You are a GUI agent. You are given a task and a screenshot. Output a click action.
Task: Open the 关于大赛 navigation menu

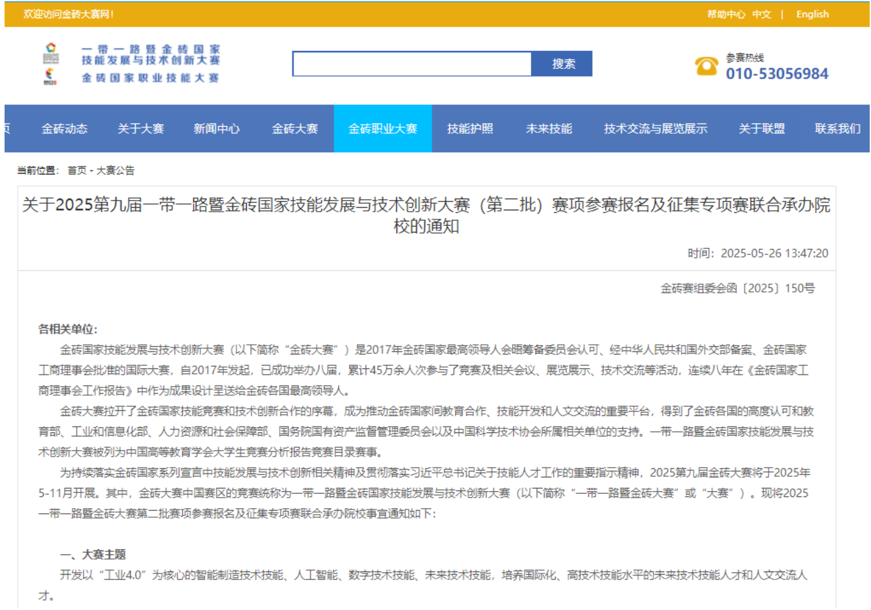pos(140,129)
